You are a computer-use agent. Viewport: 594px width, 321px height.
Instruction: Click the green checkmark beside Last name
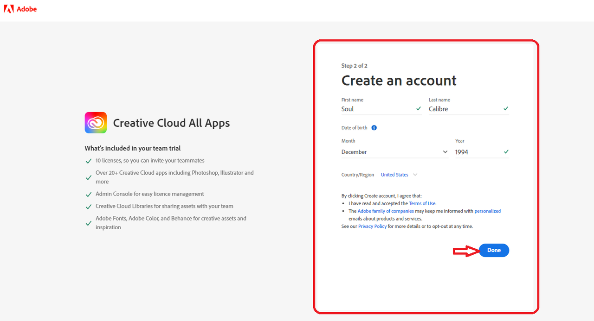506,108
